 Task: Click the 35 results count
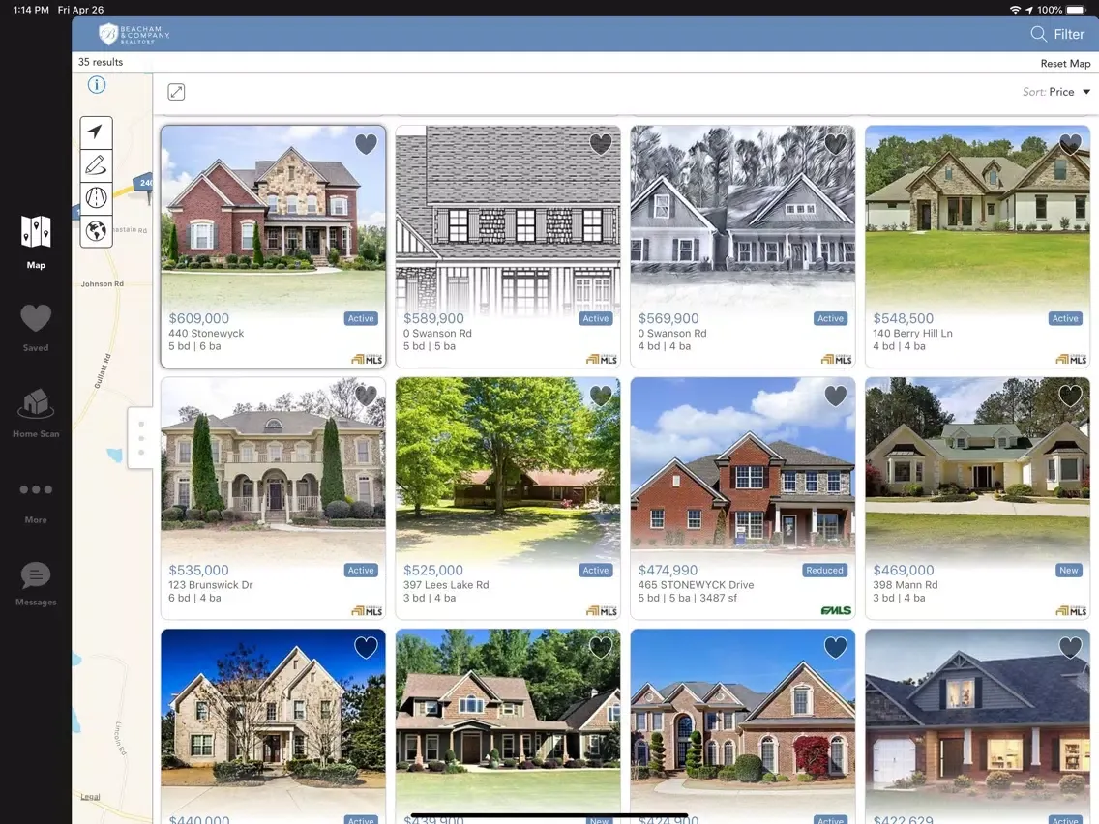coord(101,62)
